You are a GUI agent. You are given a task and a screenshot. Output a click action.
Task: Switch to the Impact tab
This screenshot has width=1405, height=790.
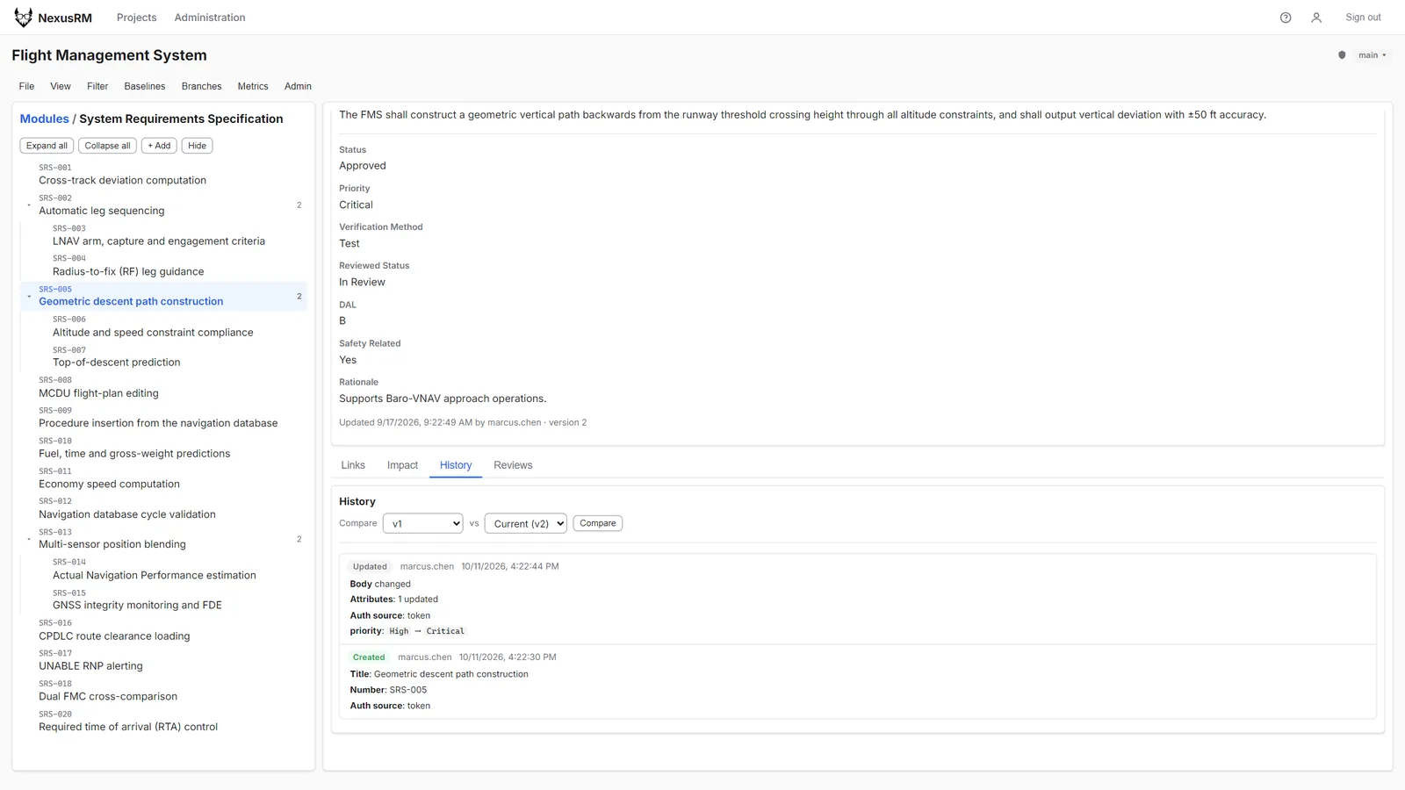click(x=402, y=465)
